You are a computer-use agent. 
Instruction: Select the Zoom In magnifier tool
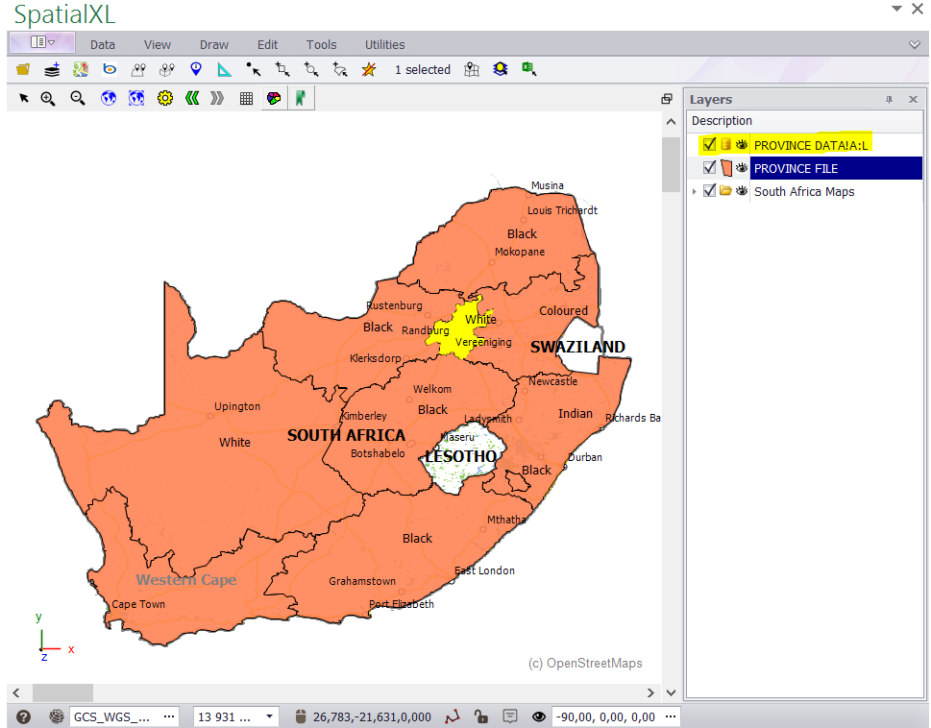click(48, 97)
